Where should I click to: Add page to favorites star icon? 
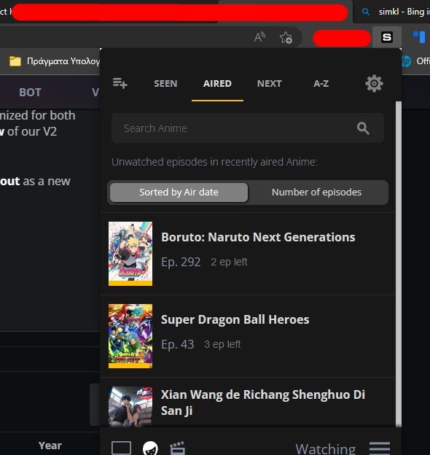point(286,37)
